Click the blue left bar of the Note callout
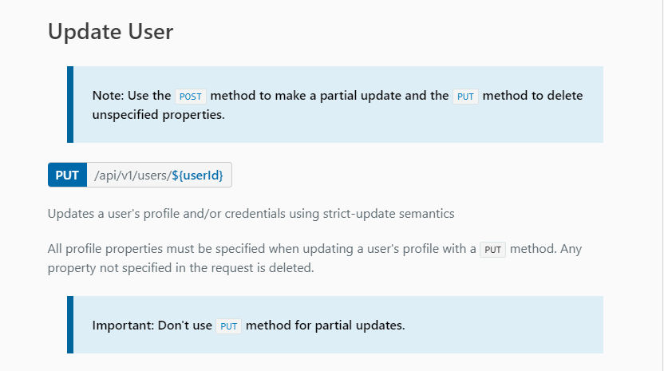The width and height of the screenshot is (664, 371). pos(70,105)
